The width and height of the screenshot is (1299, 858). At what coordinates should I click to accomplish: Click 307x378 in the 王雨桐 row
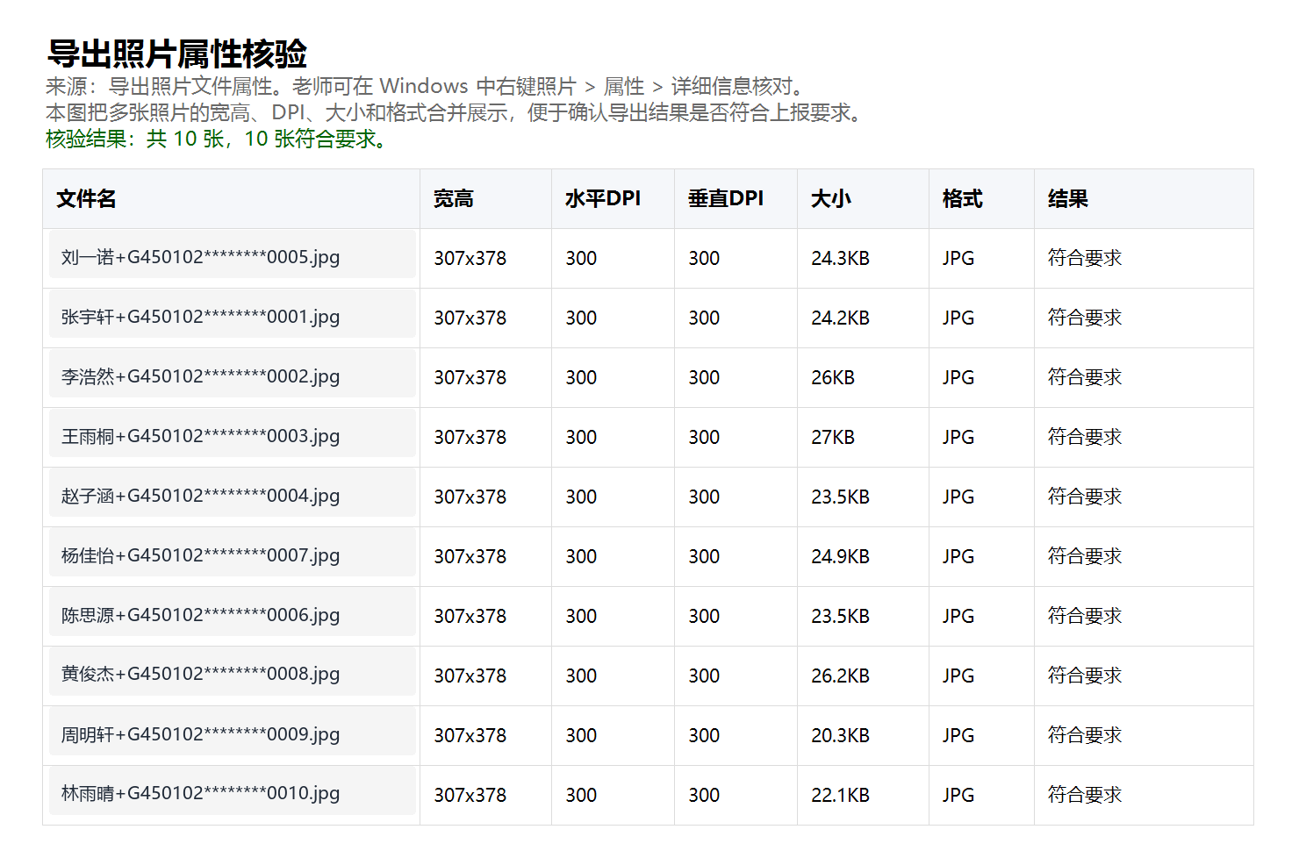pos(470,437)
